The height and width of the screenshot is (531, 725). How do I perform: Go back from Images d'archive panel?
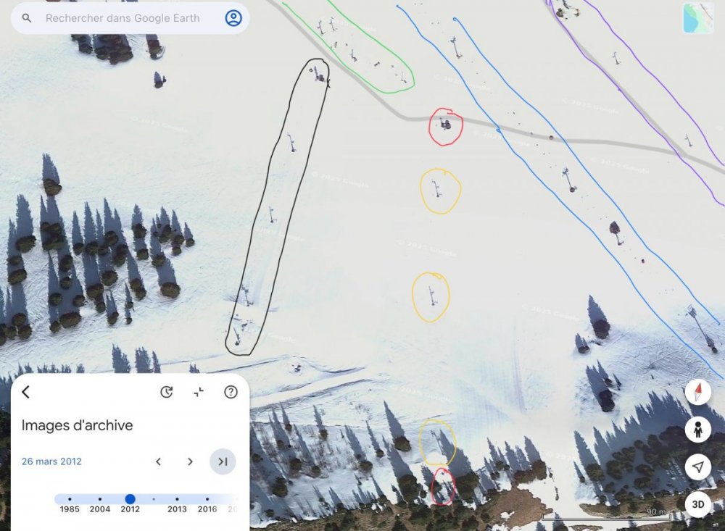click(26, 392)
